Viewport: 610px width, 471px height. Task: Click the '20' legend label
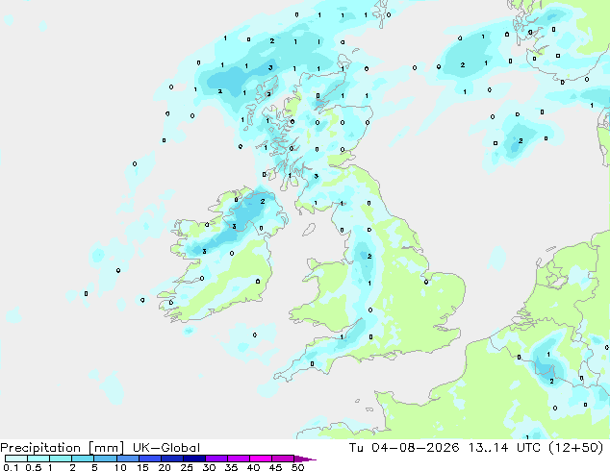[x=165, y=467]
